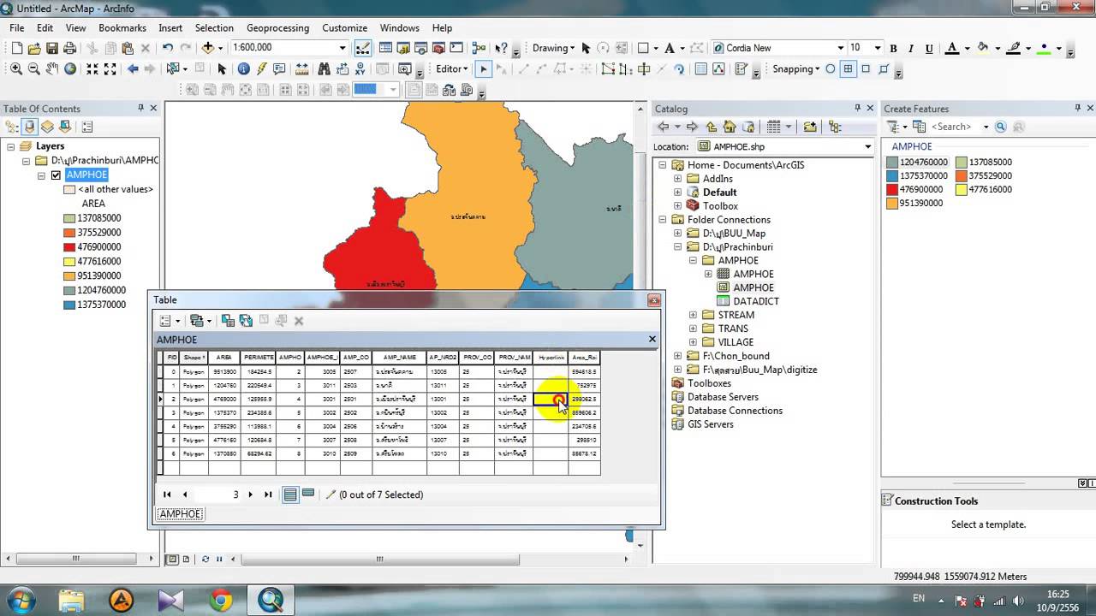This screenshot has width=1096, height=616.
Task: Switch to Show selected records view
Action: click(x=308, y=495)
